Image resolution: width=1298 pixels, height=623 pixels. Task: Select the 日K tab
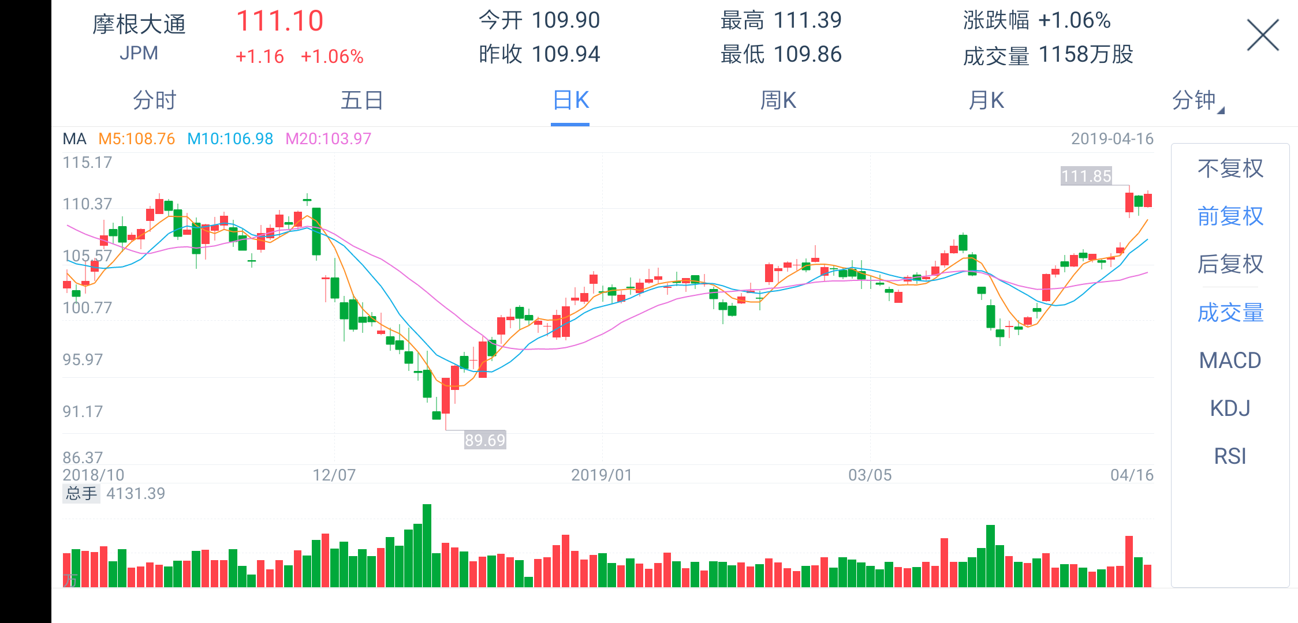(x=570, y=100)
